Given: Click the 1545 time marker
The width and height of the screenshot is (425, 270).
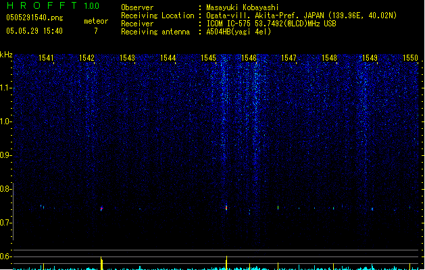Looking at the screenshot, I should (x=208, y=58).
